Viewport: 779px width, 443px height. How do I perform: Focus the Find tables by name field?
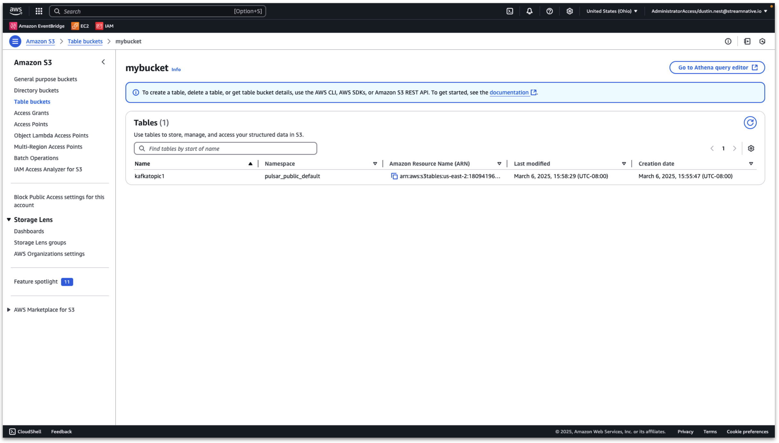pyautogui.click(x=225, y=149)
